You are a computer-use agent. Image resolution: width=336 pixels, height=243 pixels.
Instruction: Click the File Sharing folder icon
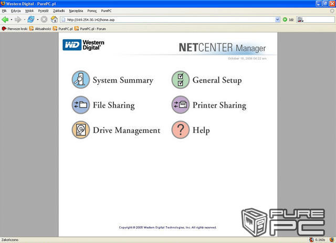(80, 105)
